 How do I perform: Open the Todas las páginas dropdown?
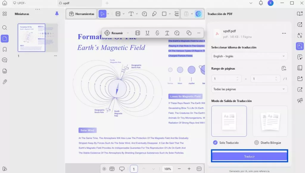click(x=249, y=89)
